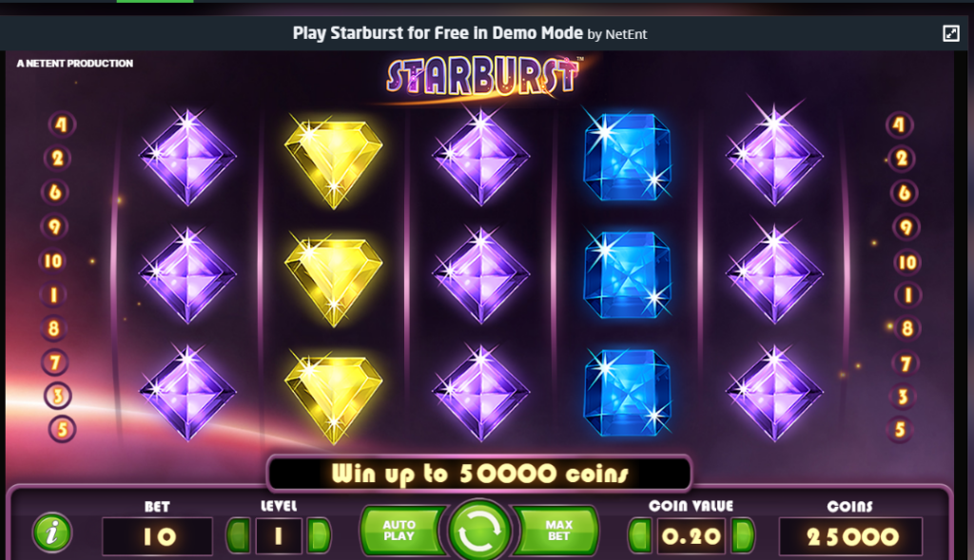Spin the reels with center button
Screen dimensions: 974x560
click(479, 531)
